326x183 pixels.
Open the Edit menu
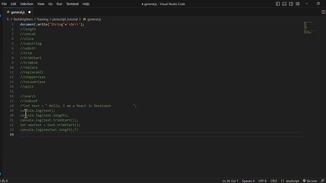tap(13, 4)
